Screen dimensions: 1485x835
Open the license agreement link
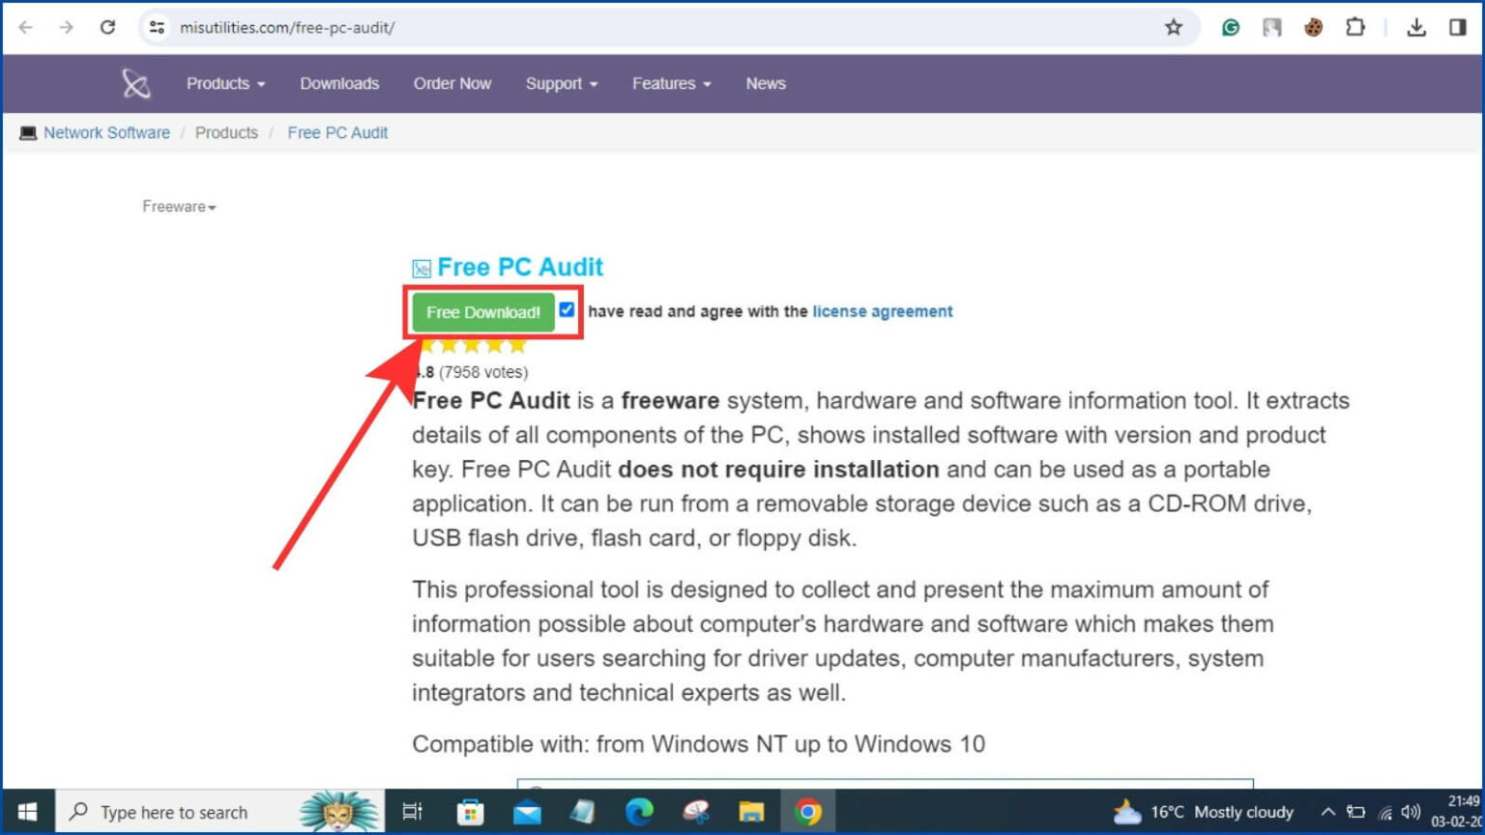882,311
